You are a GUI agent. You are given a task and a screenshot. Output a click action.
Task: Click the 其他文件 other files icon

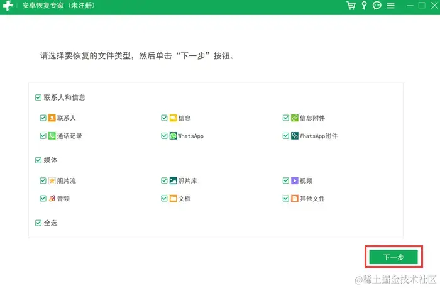point(294,199)
